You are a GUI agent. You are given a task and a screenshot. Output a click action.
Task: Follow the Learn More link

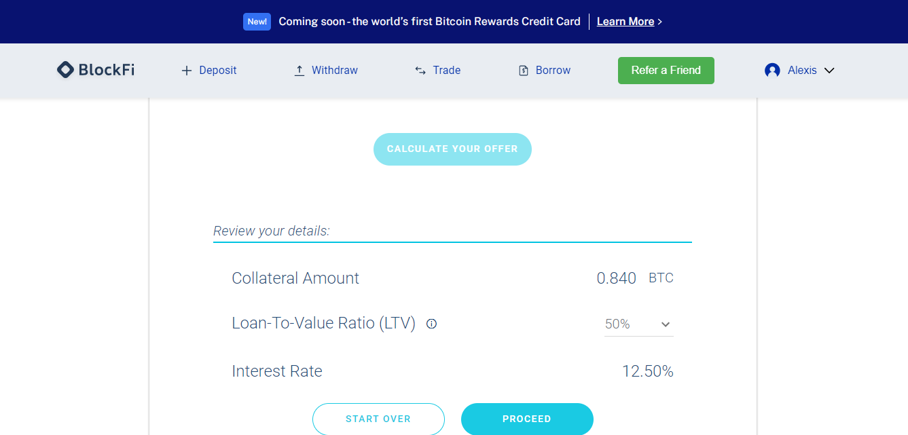tap(625, 22)
